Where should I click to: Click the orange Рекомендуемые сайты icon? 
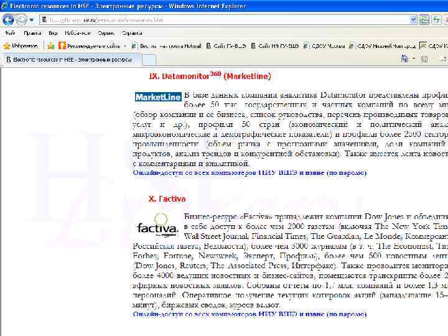coord(62,45)
